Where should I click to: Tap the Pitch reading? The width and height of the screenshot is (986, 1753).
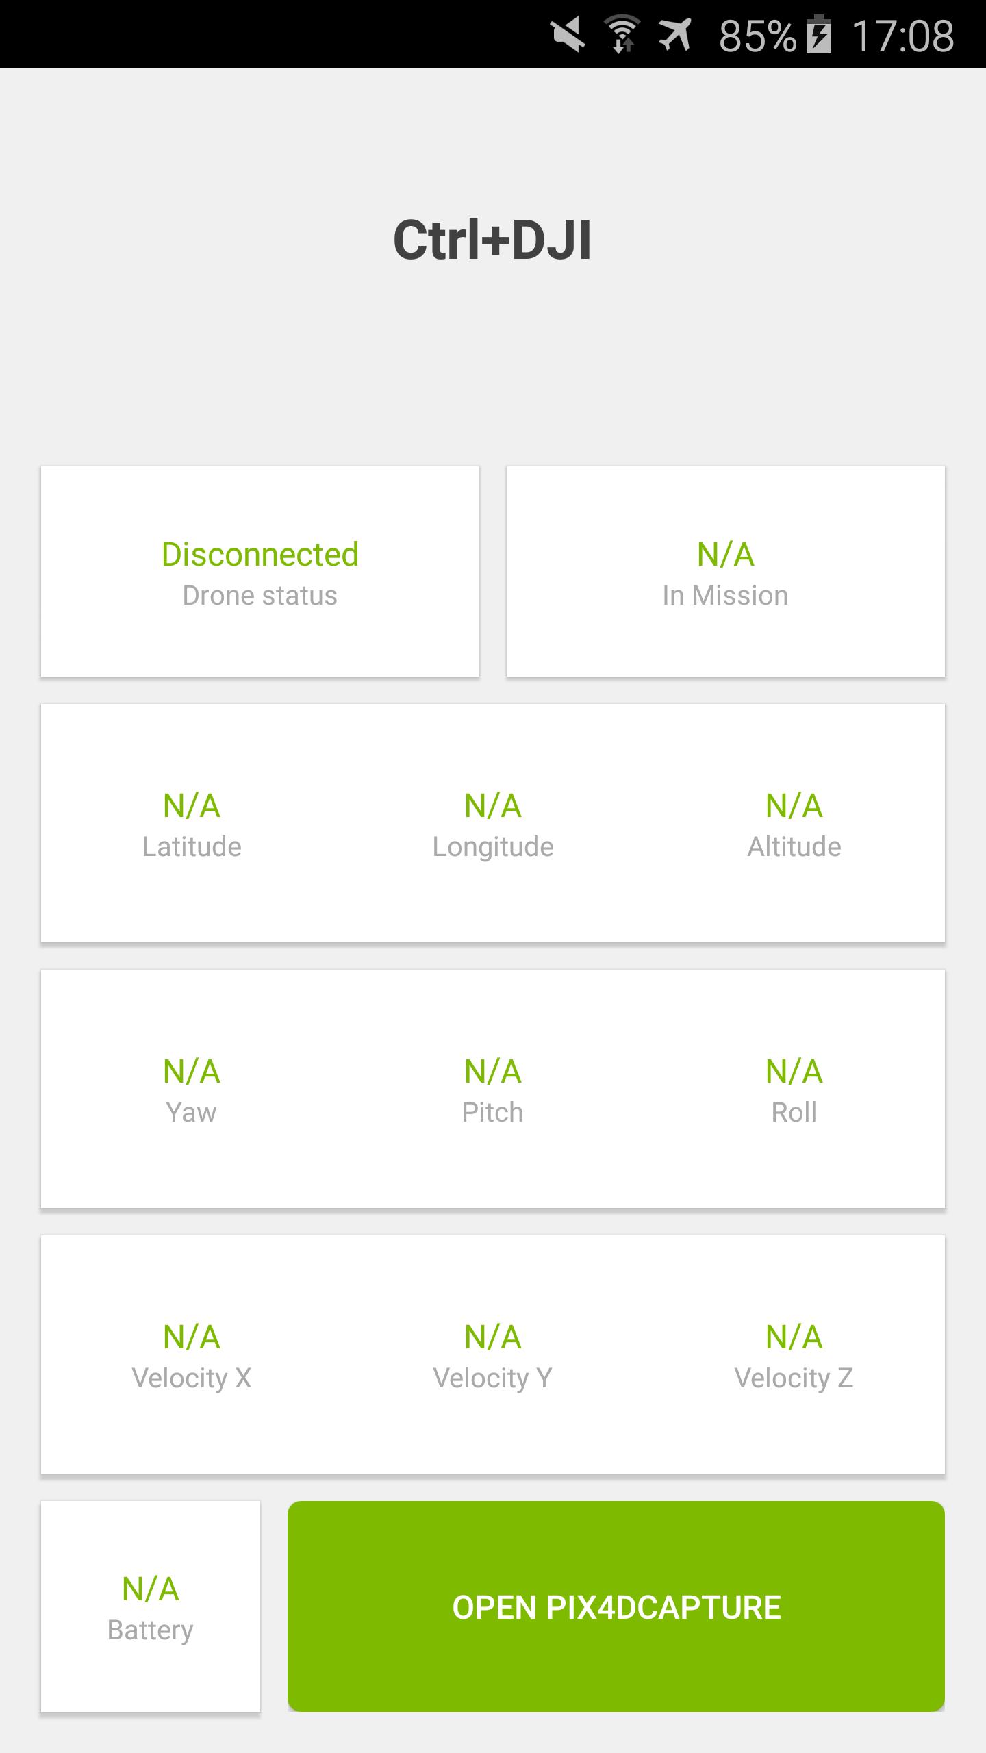coord(493,1090)
